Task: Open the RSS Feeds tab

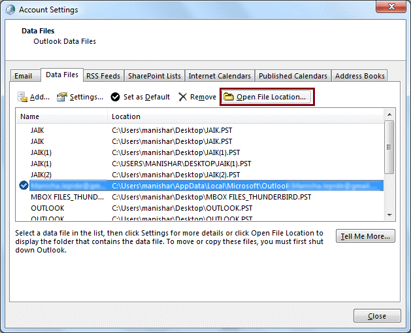Action: pyautogui.click(x=103, y=76)
